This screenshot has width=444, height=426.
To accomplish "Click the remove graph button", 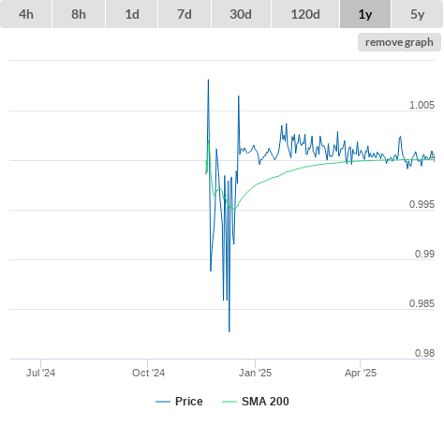I will tap(399, 42).
